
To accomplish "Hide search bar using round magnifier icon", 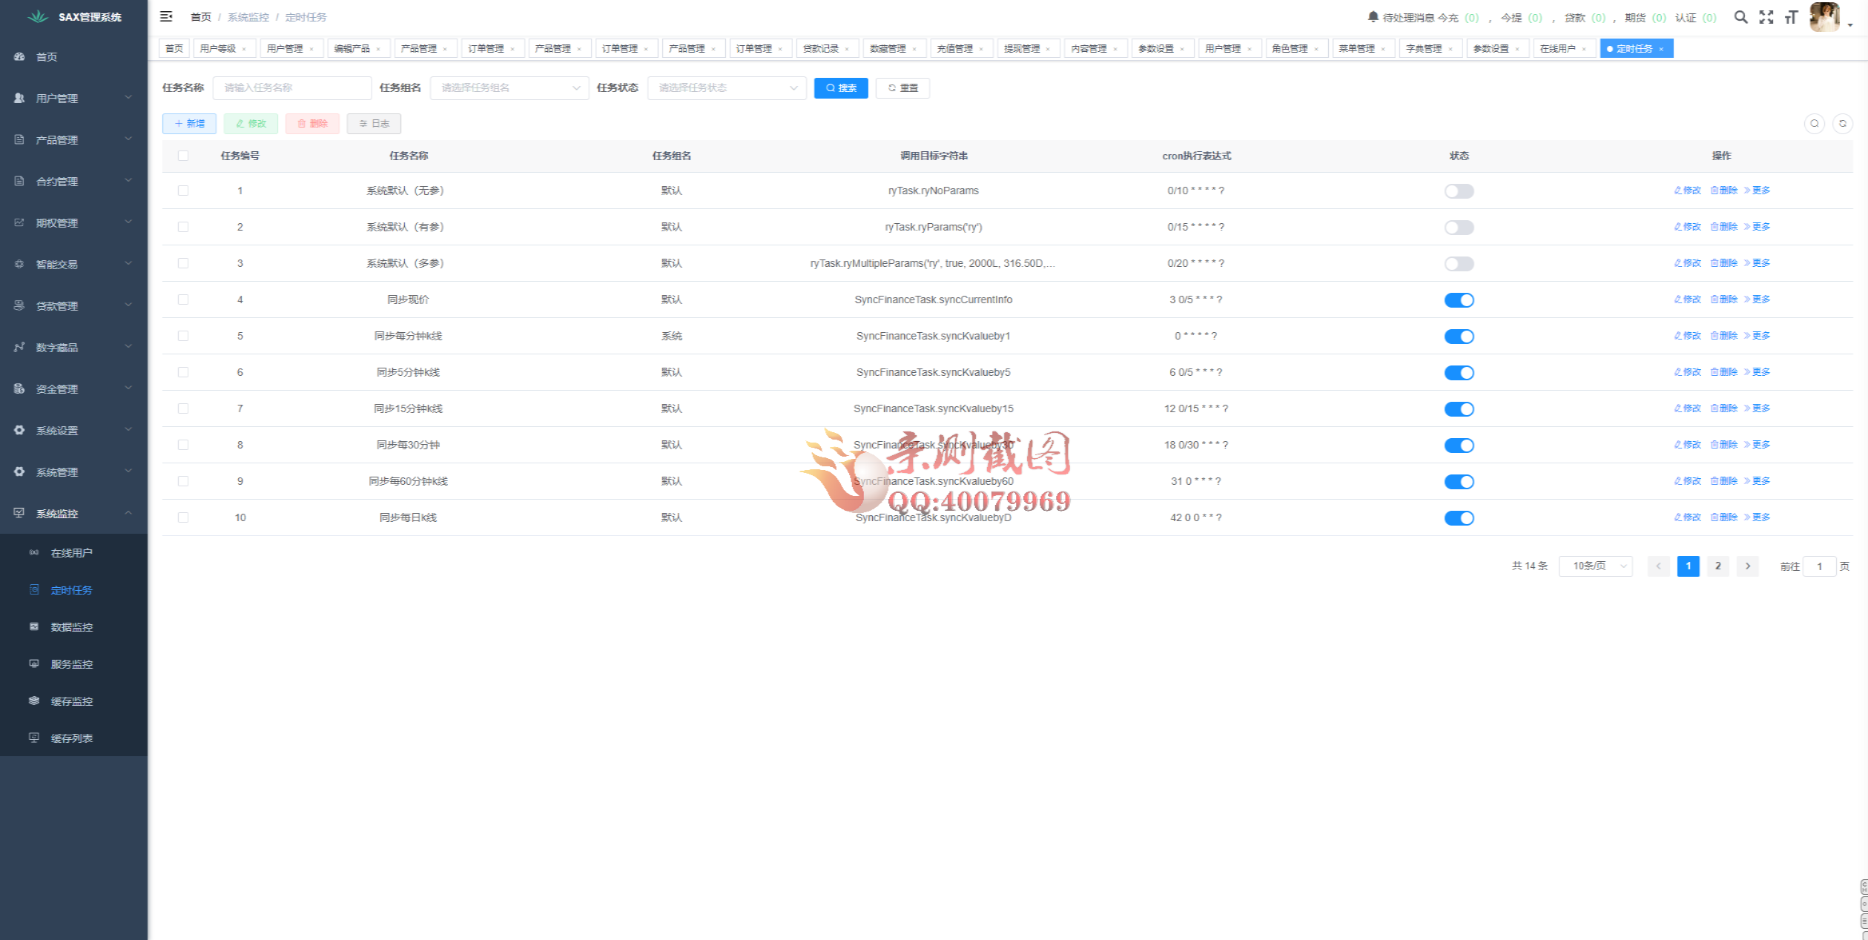I will coord(1814,124).
